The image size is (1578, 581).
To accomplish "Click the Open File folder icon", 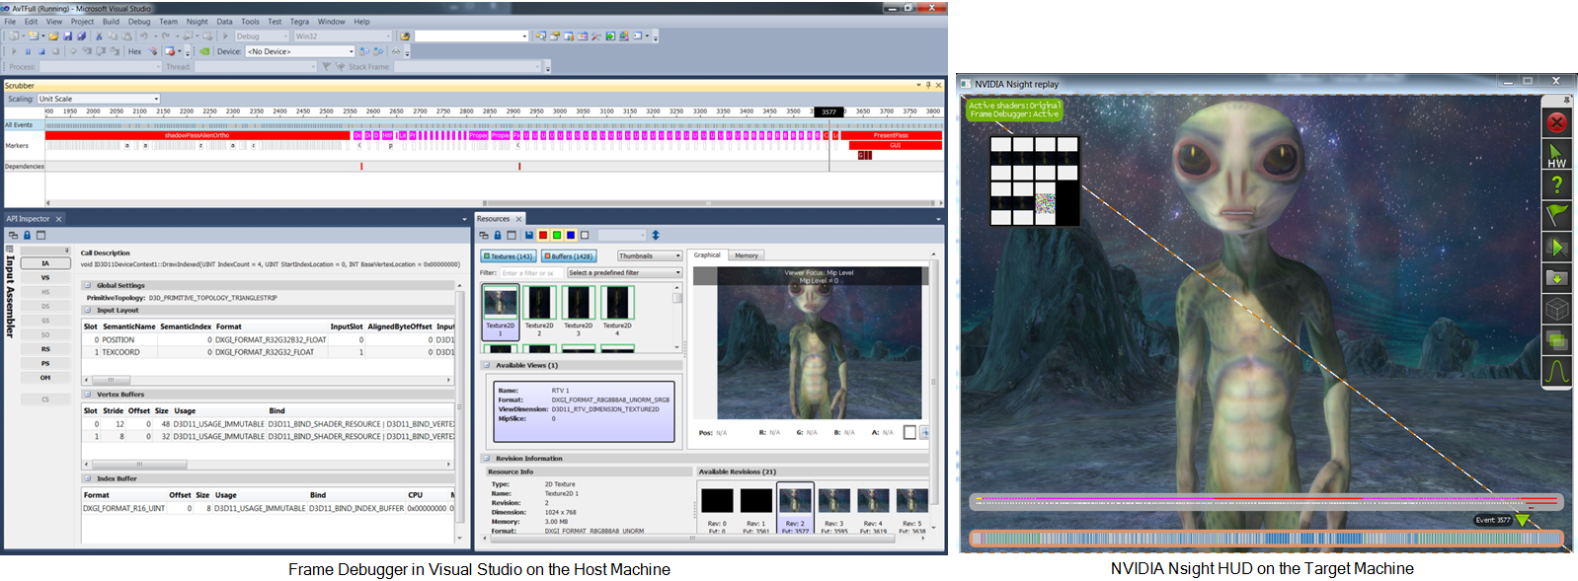I will point(53,36).
